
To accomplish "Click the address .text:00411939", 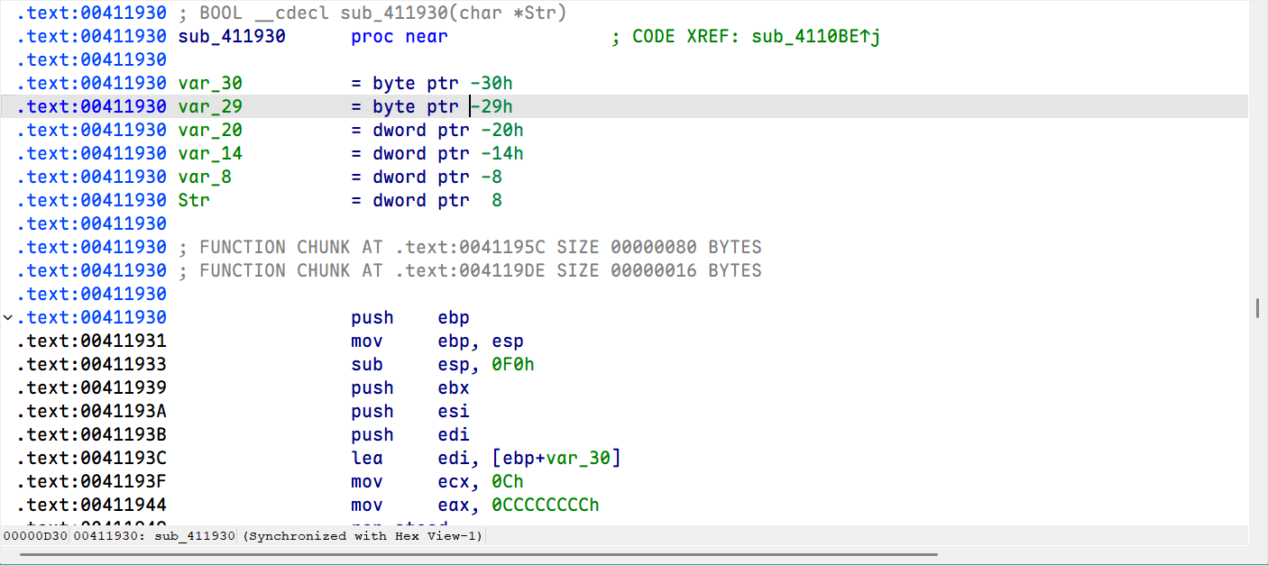I will pyautogui.click(x=91, y=387).
